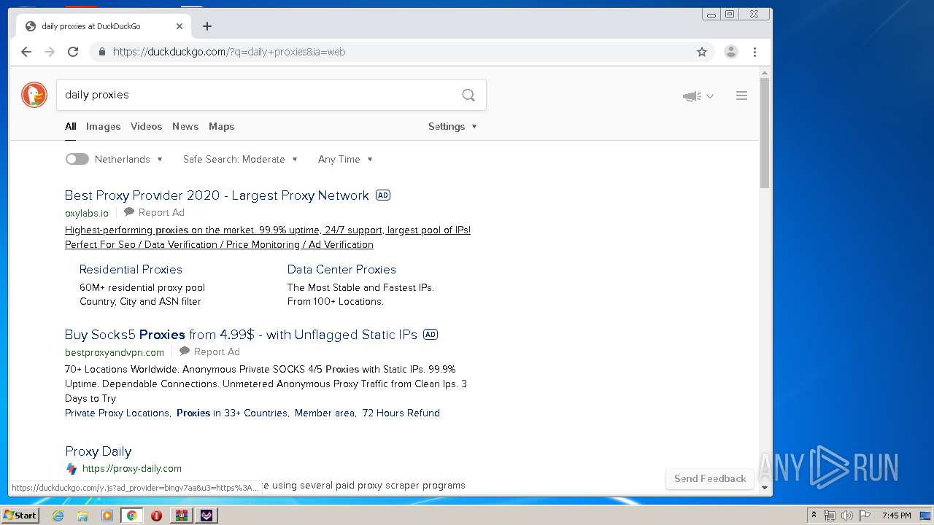This screenshot has width=934, height=525.
Task: Switch to the Images tab
Action: (x=103, y=126)
